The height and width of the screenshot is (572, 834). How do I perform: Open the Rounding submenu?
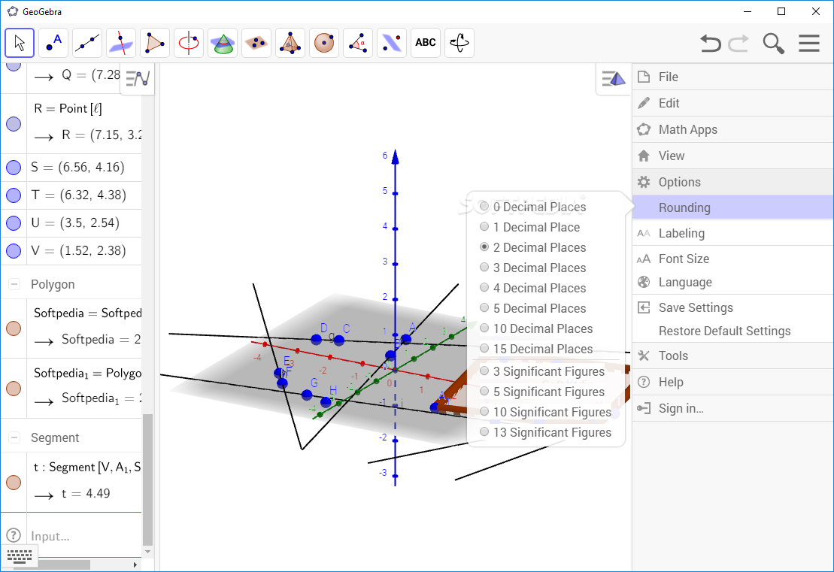point(733,207)
